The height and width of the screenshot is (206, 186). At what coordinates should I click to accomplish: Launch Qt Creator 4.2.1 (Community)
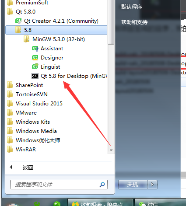[57, 21]
